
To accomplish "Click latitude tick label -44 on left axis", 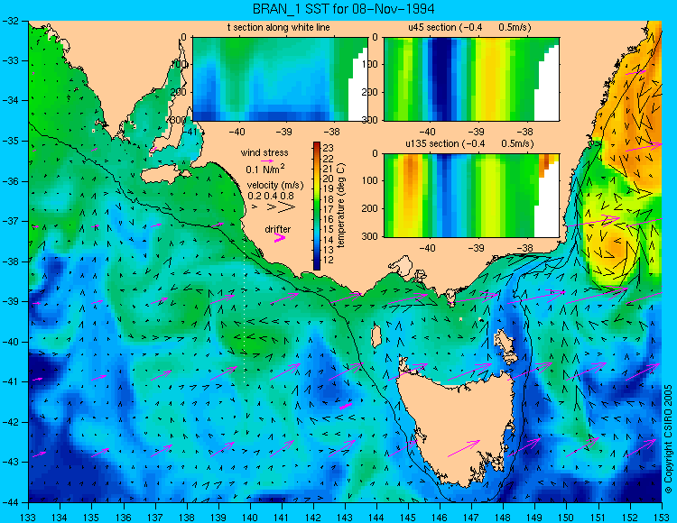I will 10,502.
